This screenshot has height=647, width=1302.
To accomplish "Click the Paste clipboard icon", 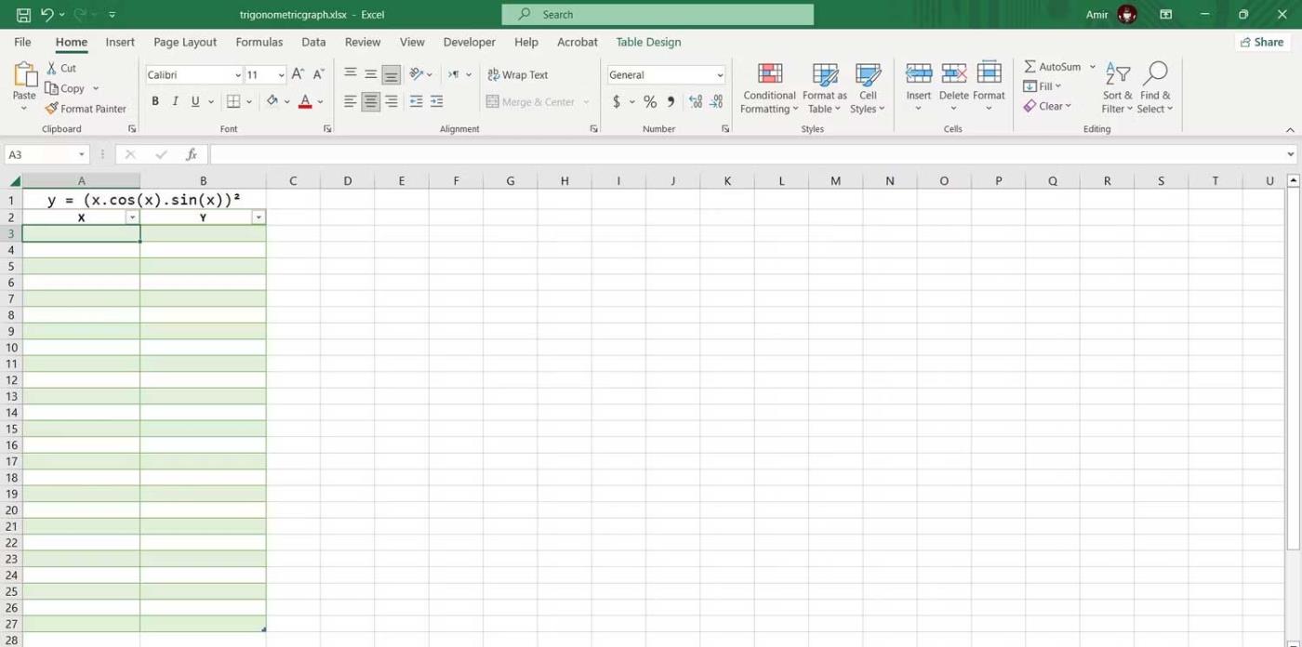I will pyautogui.click(x=24, y=75).
